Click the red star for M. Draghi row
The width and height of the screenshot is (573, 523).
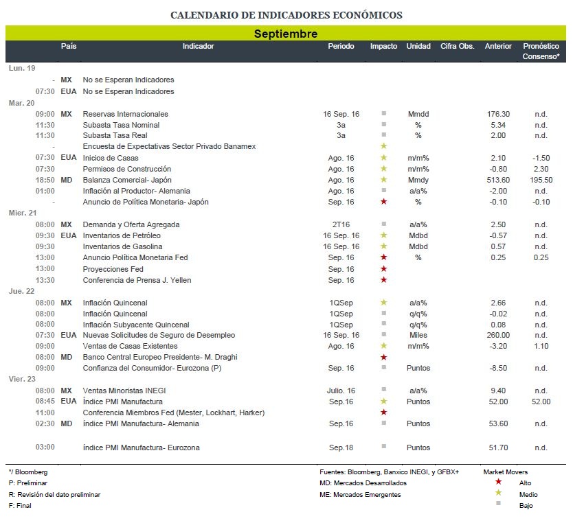coord(383,357)
